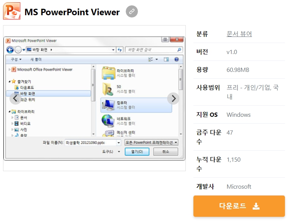The image size is (288, 221).
Task: Click the navigation pane vertical scrollbar
Action: (x=93, y=100)
